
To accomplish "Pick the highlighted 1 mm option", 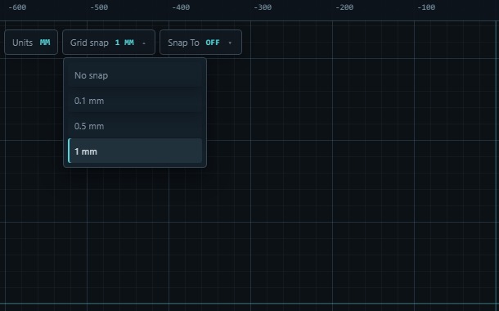I will pos(135,151).
